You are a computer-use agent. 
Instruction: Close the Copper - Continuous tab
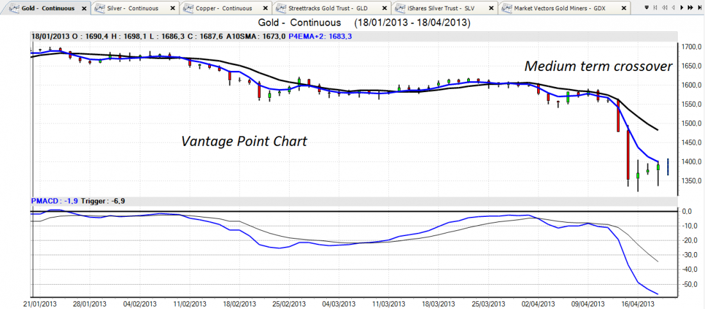(267, 9)
